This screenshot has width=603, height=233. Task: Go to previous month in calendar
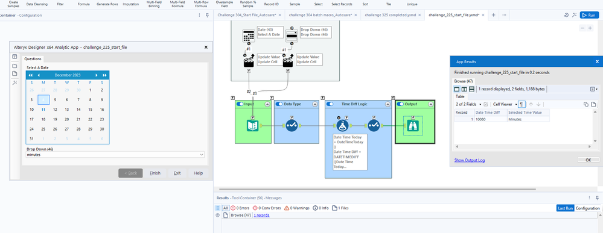[39, 75]
